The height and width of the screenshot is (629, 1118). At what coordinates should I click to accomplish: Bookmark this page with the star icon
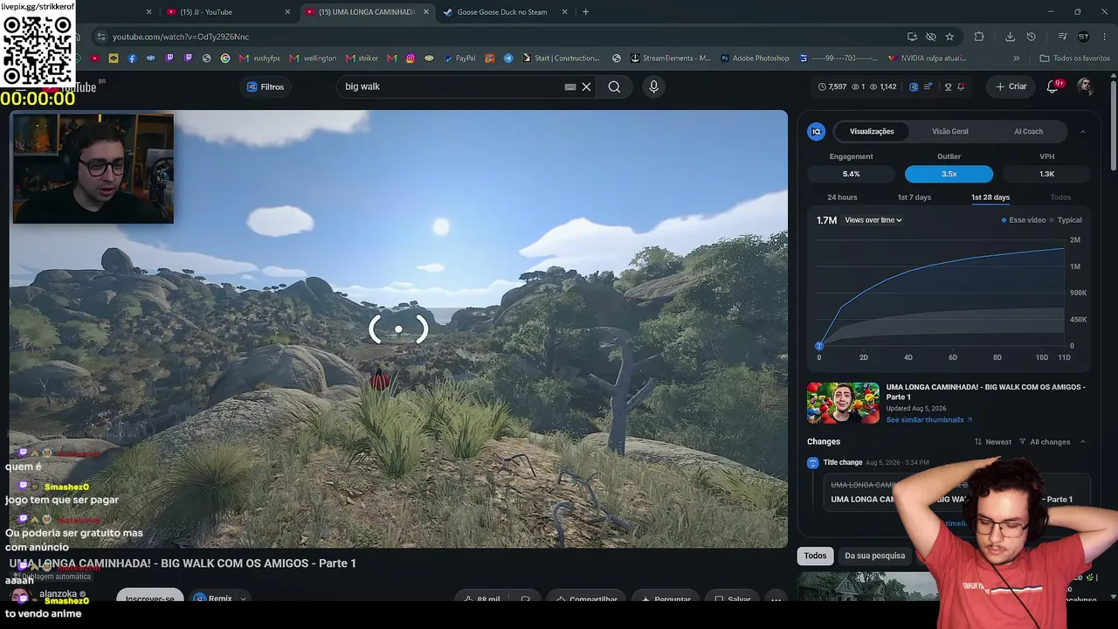tap(949, 37)
